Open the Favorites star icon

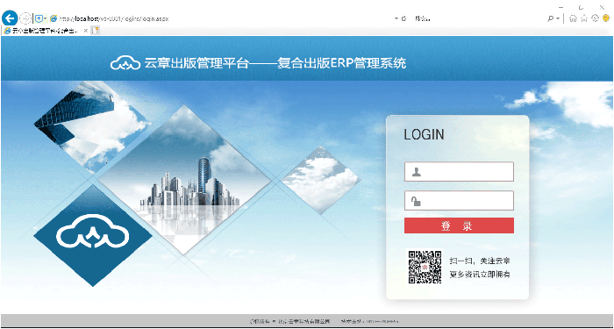[584, 18]
